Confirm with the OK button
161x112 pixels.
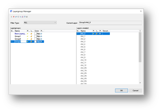[122, 91]
